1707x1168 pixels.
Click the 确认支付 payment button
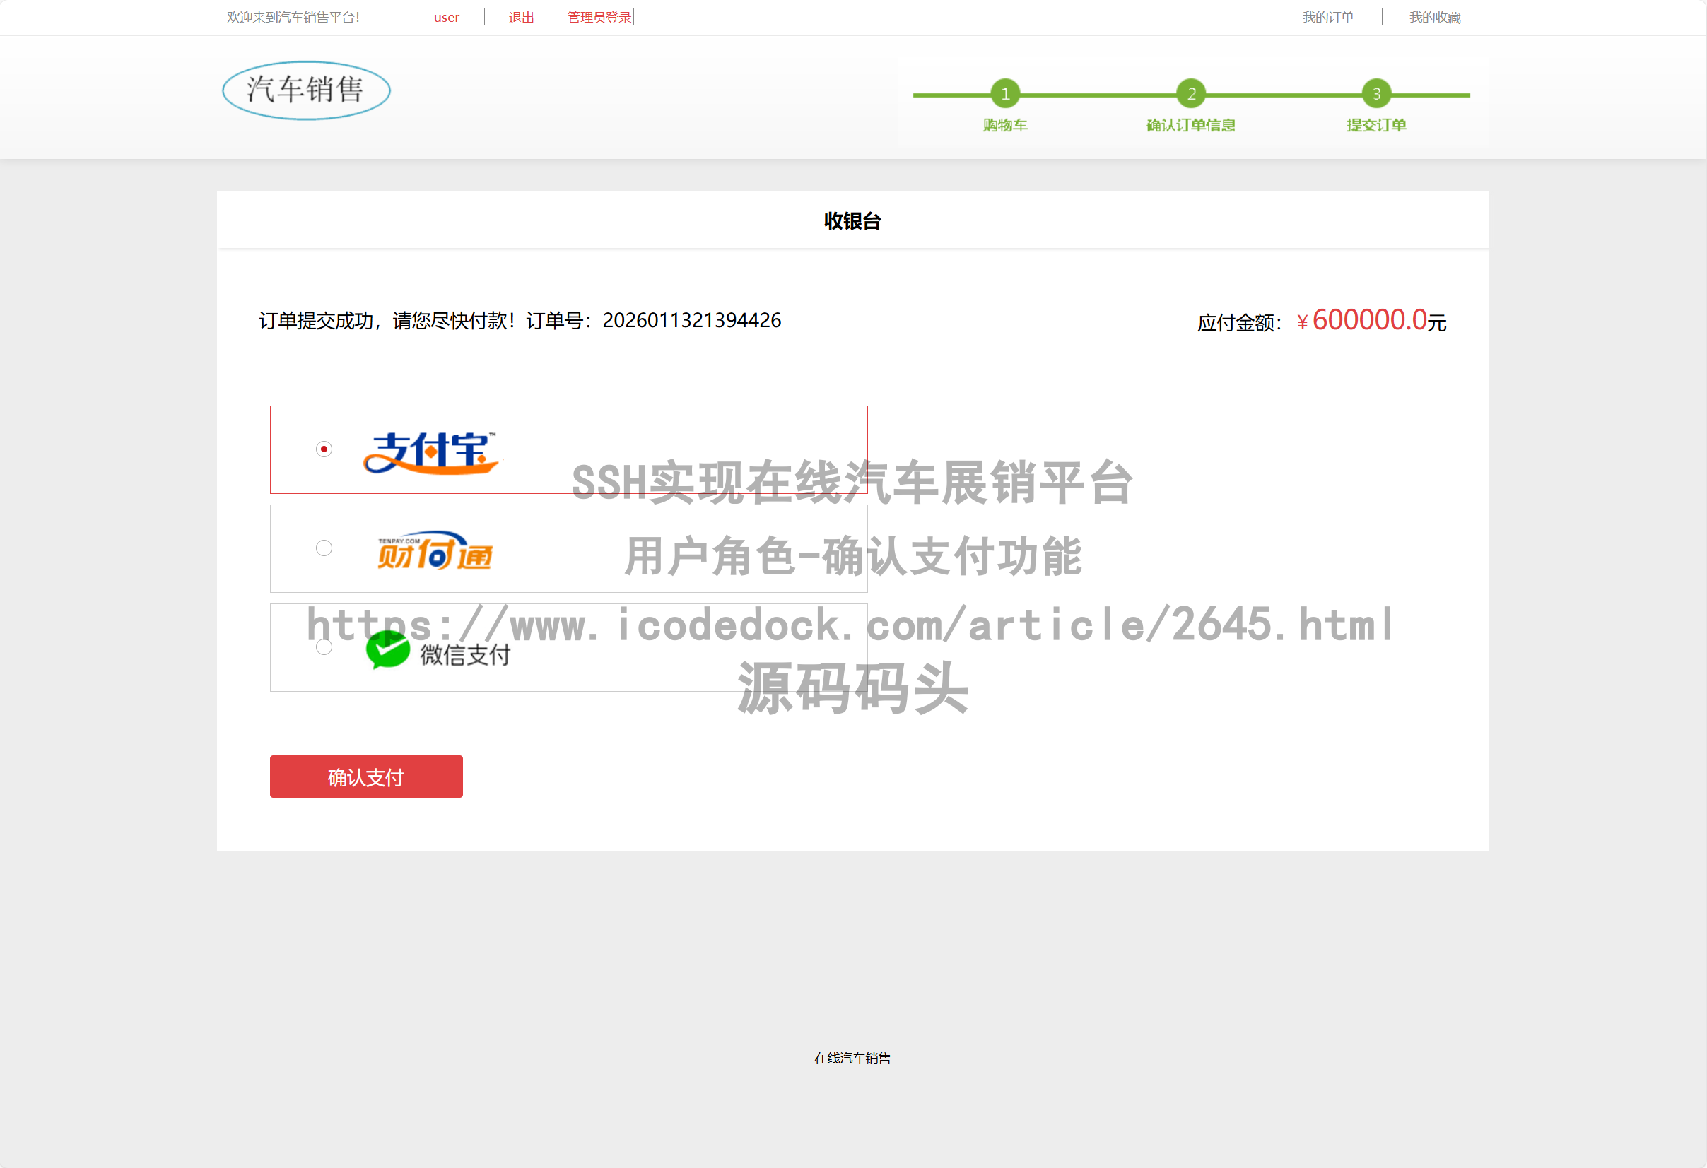(366, 776)
